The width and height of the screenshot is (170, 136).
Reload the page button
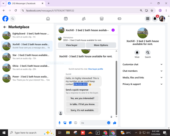click(16, 11)
